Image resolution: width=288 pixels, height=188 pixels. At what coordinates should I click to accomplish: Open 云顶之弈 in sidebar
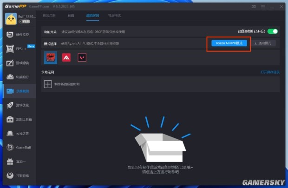(20, 134)
